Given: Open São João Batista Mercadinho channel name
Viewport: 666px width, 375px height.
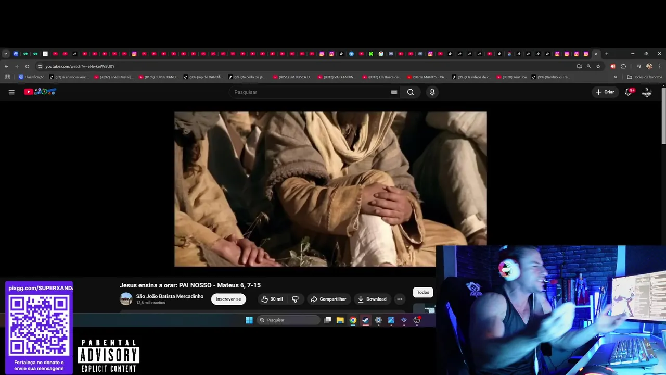Looking at the screenshot, I should pyautogui.click(x=170, y=296).
